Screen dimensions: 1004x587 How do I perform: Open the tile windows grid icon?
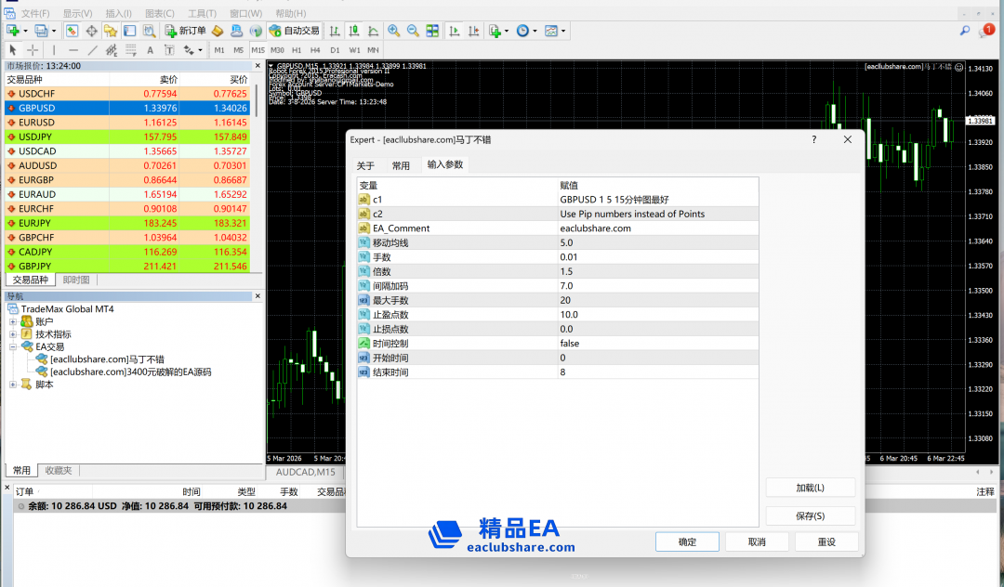coord(432,31)
